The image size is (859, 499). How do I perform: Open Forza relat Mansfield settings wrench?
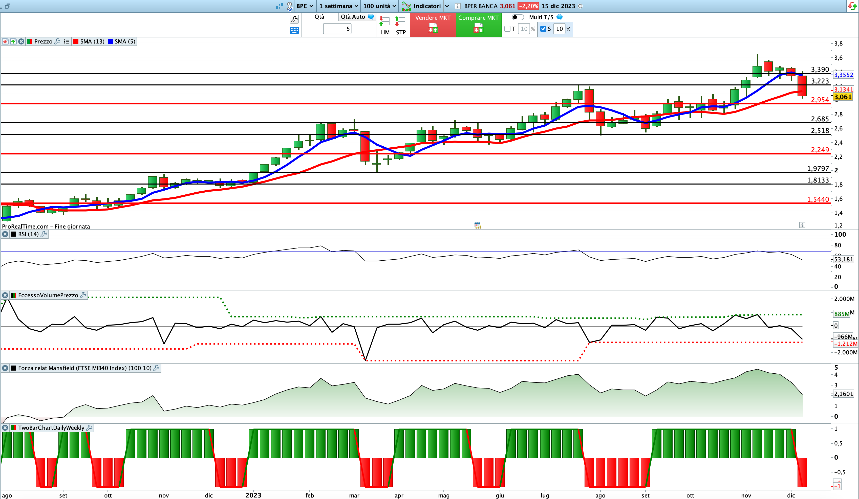click(157, 368)
